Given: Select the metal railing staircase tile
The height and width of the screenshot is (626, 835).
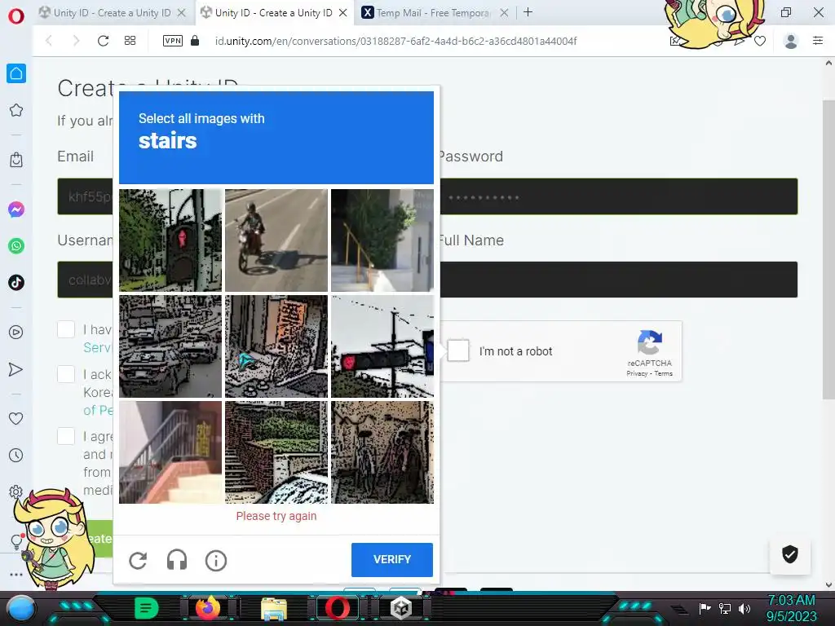Looking at the screenshot, I should tap(170, 452).
